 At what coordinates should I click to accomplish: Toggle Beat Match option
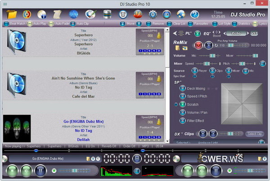(6, 24)
